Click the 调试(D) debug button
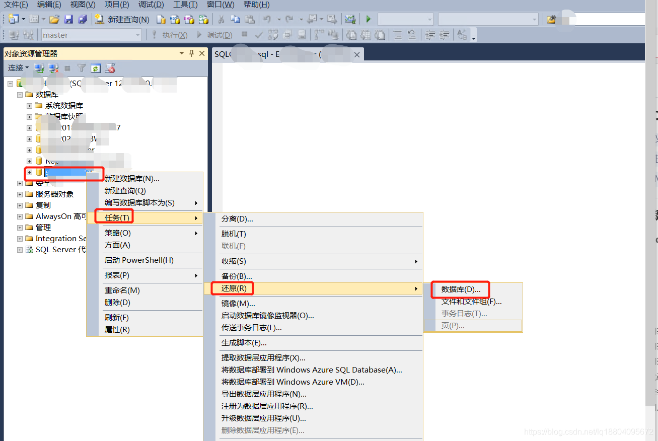 214,35
